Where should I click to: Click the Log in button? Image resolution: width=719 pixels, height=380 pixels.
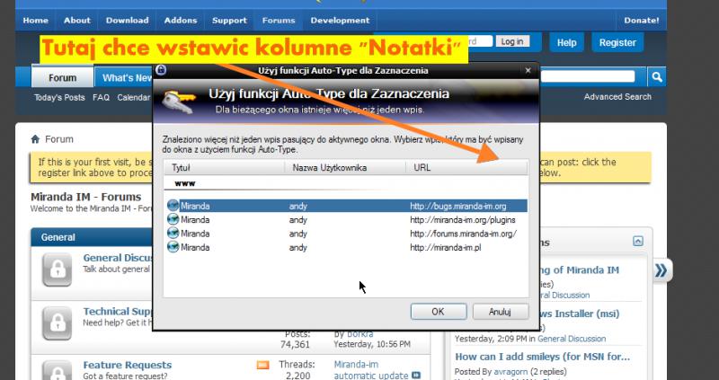(512, 41)
